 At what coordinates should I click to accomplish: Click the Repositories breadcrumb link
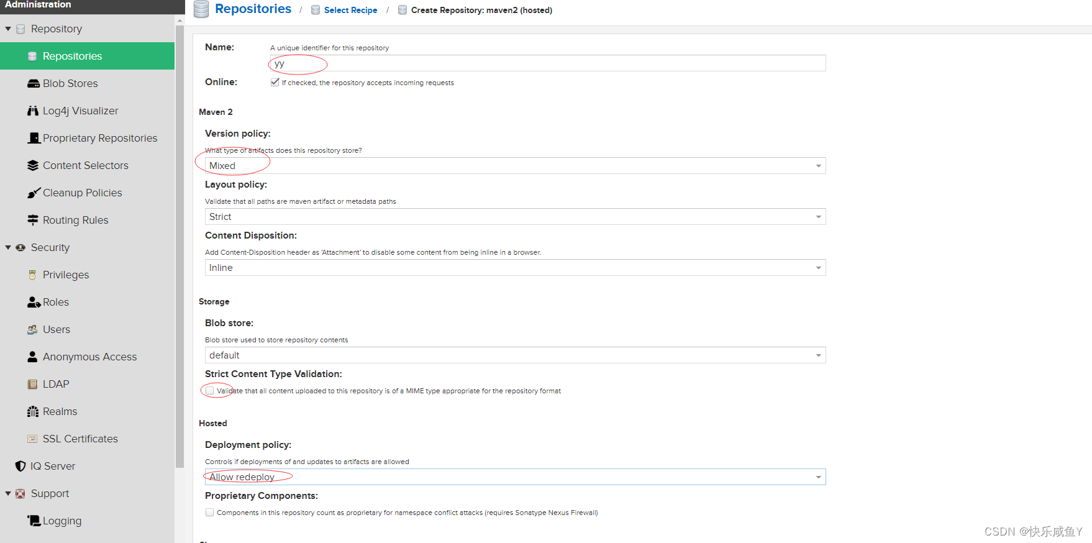pos(253,9)
